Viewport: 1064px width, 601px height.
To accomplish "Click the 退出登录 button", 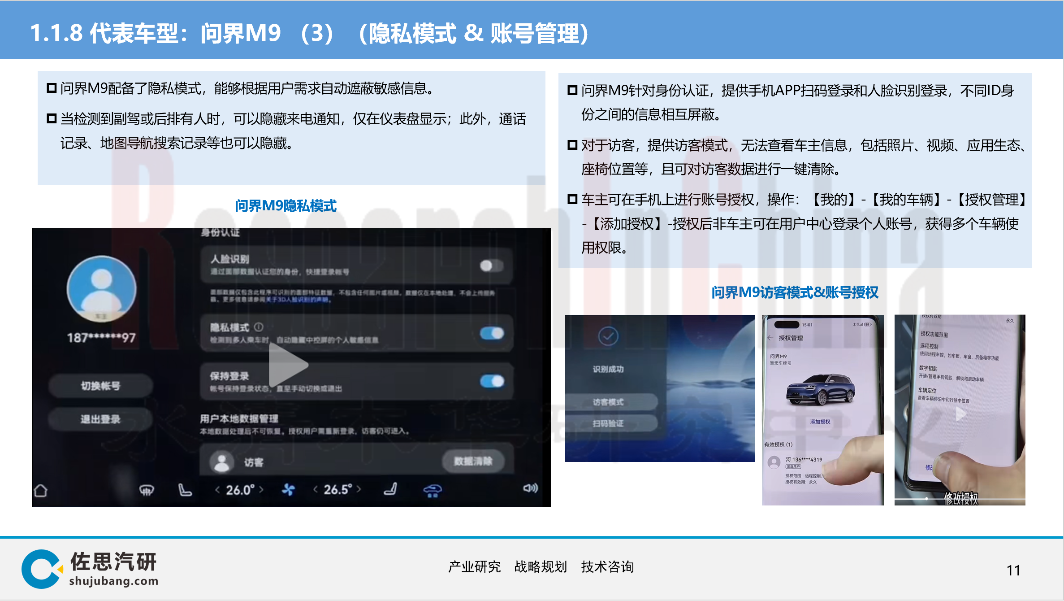I will 100,419.
